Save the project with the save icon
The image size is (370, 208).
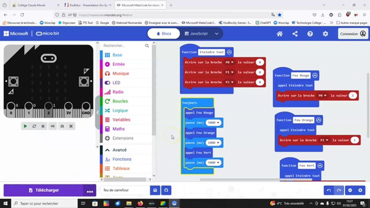(x=155, y=190)
